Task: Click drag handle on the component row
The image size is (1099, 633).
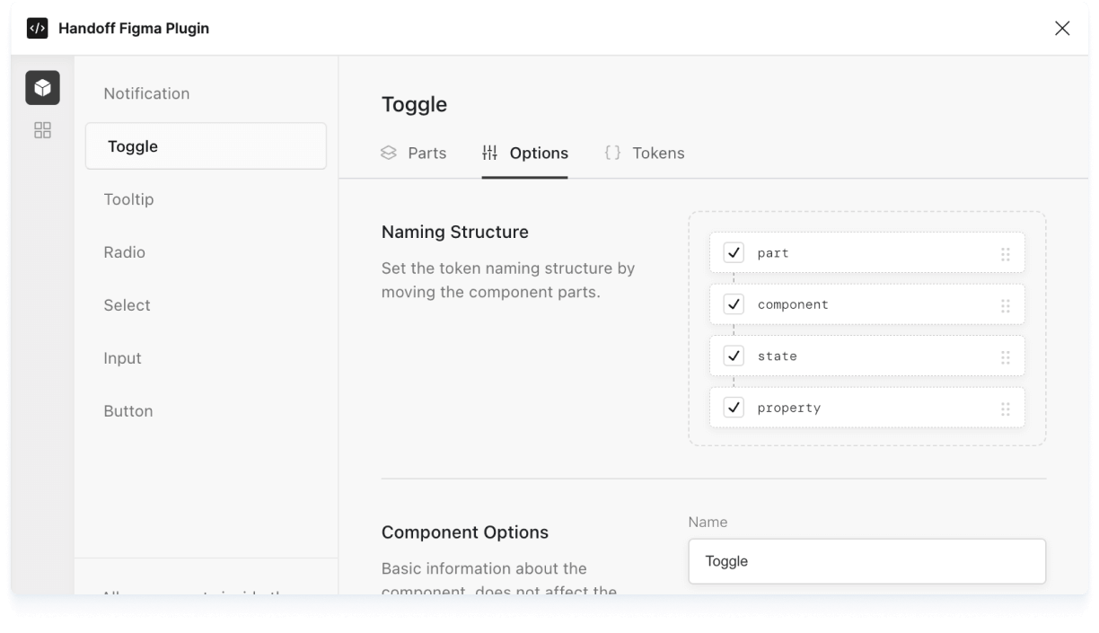Action: click(x=1005, y=305)
